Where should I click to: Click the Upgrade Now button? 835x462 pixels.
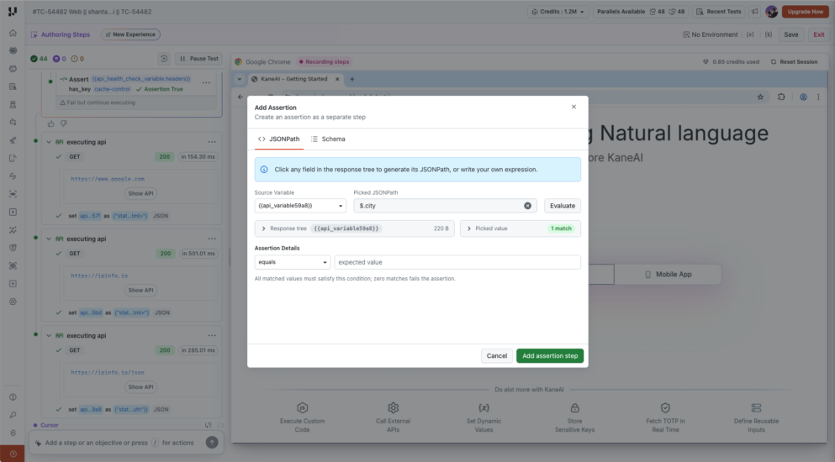coord(806,12)
